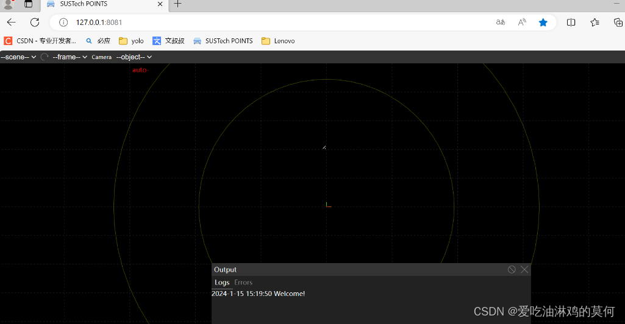The height and width of the screenshot is (324, 625).
Task: Open the split screen icon
Action: pyautogui.click(x=571, y=23)
